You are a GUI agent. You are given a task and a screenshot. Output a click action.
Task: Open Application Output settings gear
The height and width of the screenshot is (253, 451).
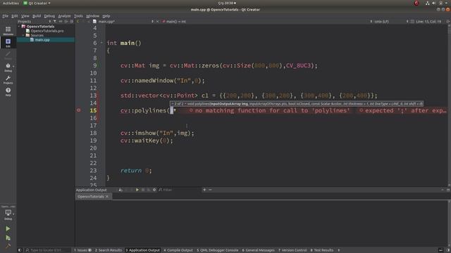[x=154, y=190]
